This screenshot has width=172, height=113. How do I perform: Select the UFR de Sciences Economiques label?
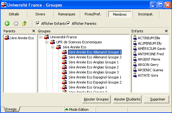pyautogui.click(x=79, y=42)
